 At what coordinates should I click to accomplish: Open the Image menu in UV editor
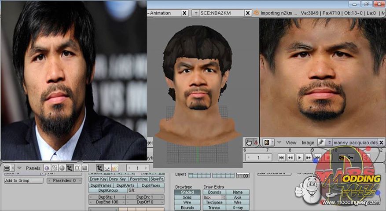(307, 143)
